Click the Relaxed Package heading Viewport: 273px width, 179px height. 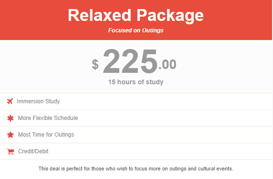136,16
